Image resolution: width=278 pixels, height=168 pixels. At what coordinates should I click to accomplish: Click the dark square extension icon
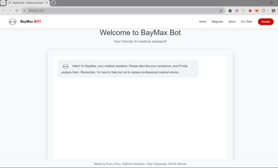click(x=230, y=11)
